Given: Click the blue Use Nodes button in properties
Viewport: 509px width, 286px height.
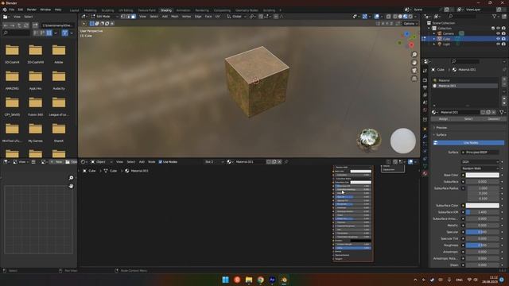Looking at the screenshot, I should click(468, 143).
